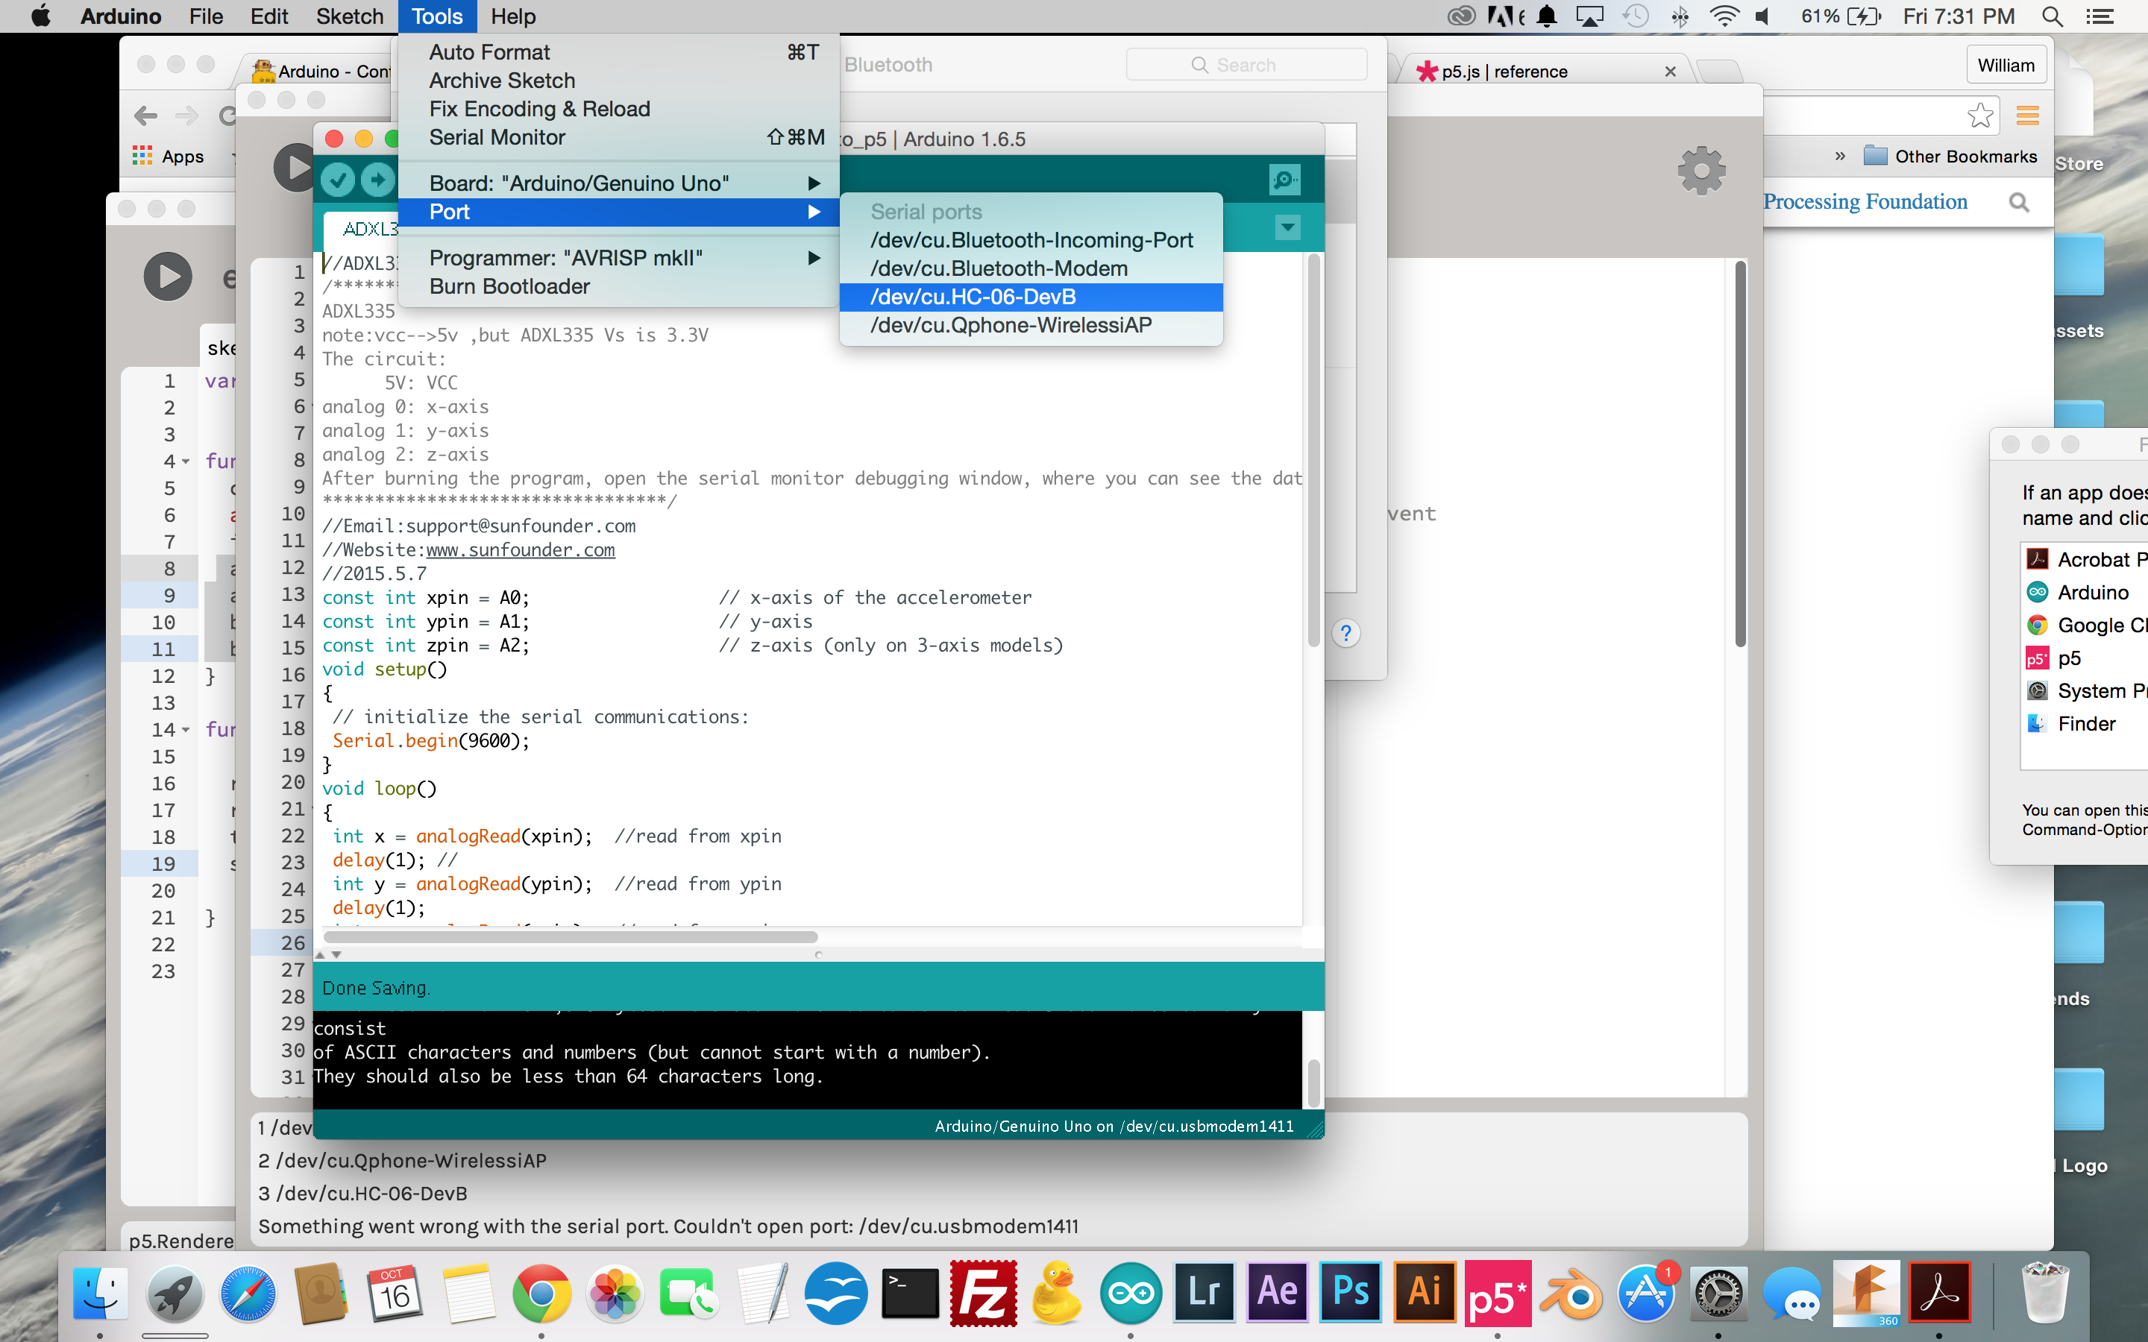Open the Trash in the Dock
The image size is (2148, 1342).
(x=2044, y=1292)
